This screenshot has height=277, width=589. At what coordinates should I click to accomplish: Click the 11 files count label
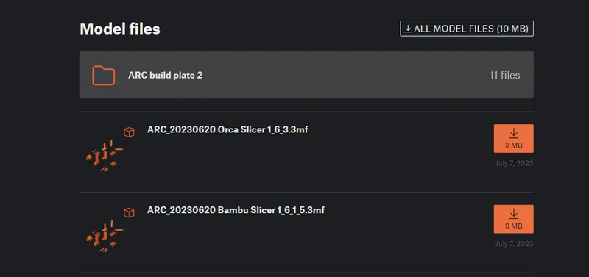(x=504, y=76)
